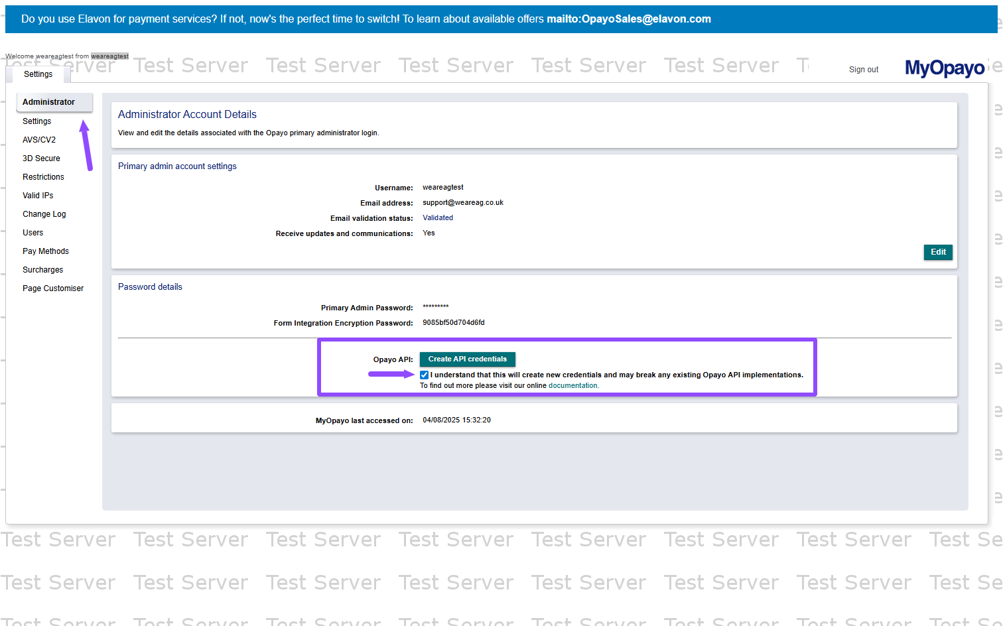The width and height of the screenshot is (1003, 626).
Task: Select the email support@weareag.co.uk
Action: (x=463, y=203)
